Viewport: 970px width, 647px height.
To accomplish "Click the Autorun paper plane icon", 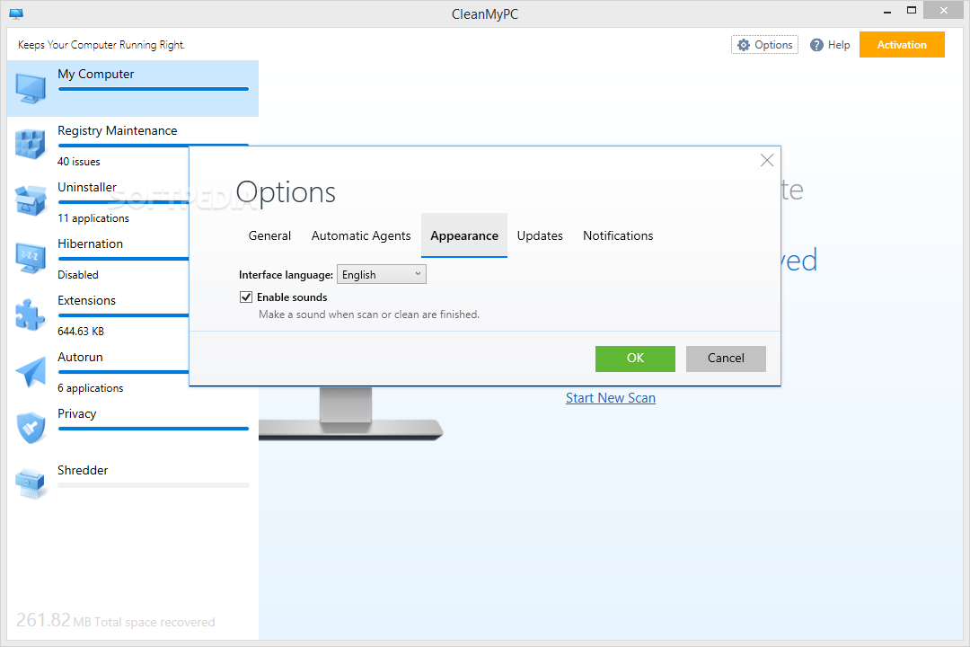I will tap(31, 371).
